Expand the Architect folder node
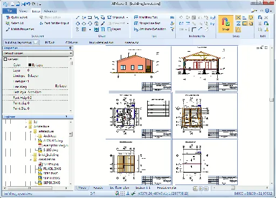This screenshot has width=276, height=198. [36, 136]
